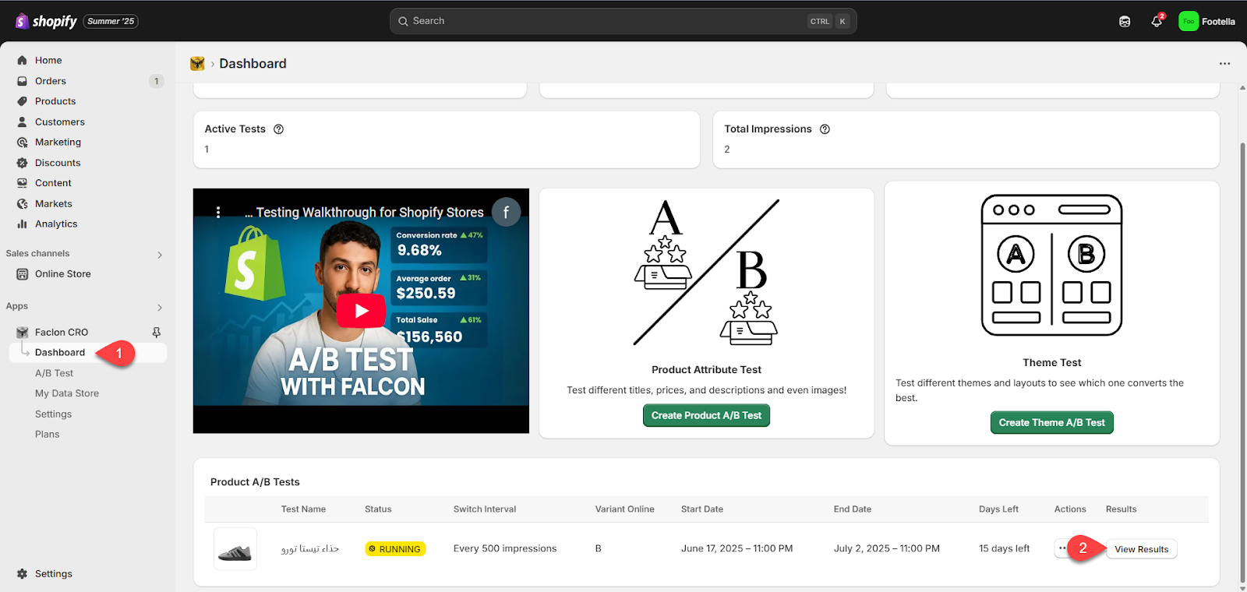Viewport: 1247px width, 592px height.
Task: Click the Variant Online column header
Action: pyautogui.click(x=625, y=509)
